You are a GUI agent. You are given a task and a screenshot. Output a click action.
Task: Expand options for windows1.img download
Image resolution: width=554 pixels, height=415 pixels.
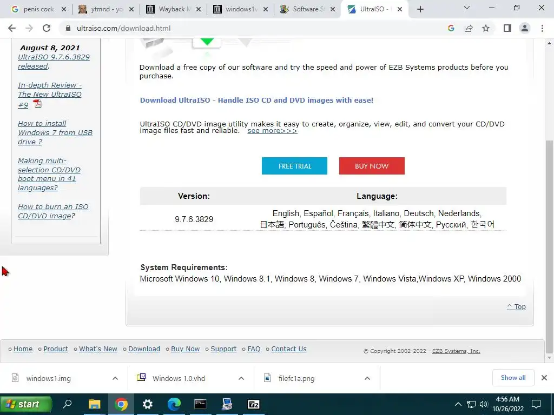pyautogui.click(x=115, y=378)
